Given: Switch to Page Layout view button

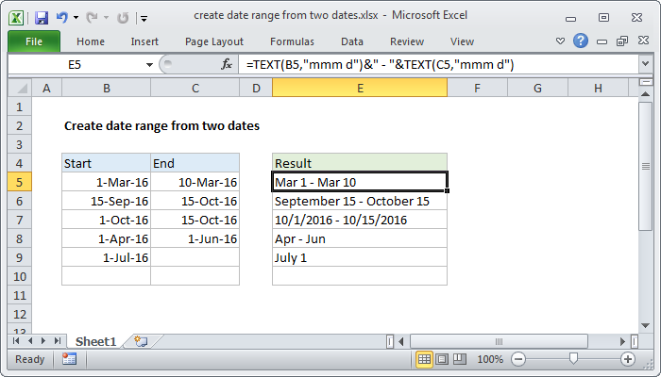Looking at the screenshot, I should point(442,359).
